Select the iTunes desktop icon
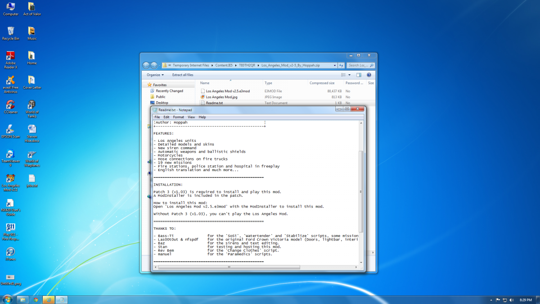Image resolution: width=540 pixels, height=304 pixels. point(10,254)
